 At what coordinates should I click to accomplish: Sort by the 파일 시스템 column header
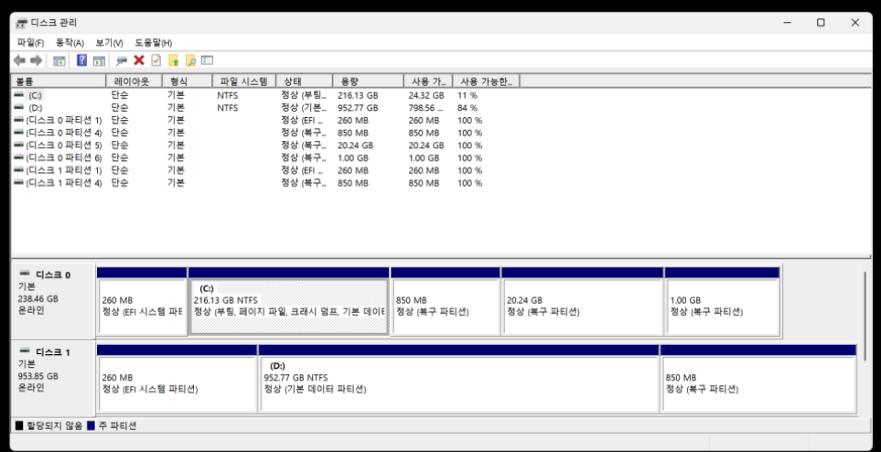tap(243, 81)
